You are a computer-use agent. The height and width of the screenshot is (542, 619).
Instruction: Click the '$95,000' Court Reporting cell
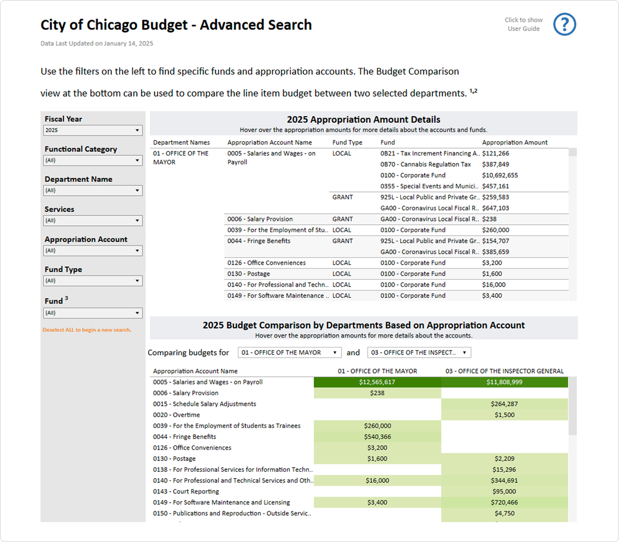point(504,491)
